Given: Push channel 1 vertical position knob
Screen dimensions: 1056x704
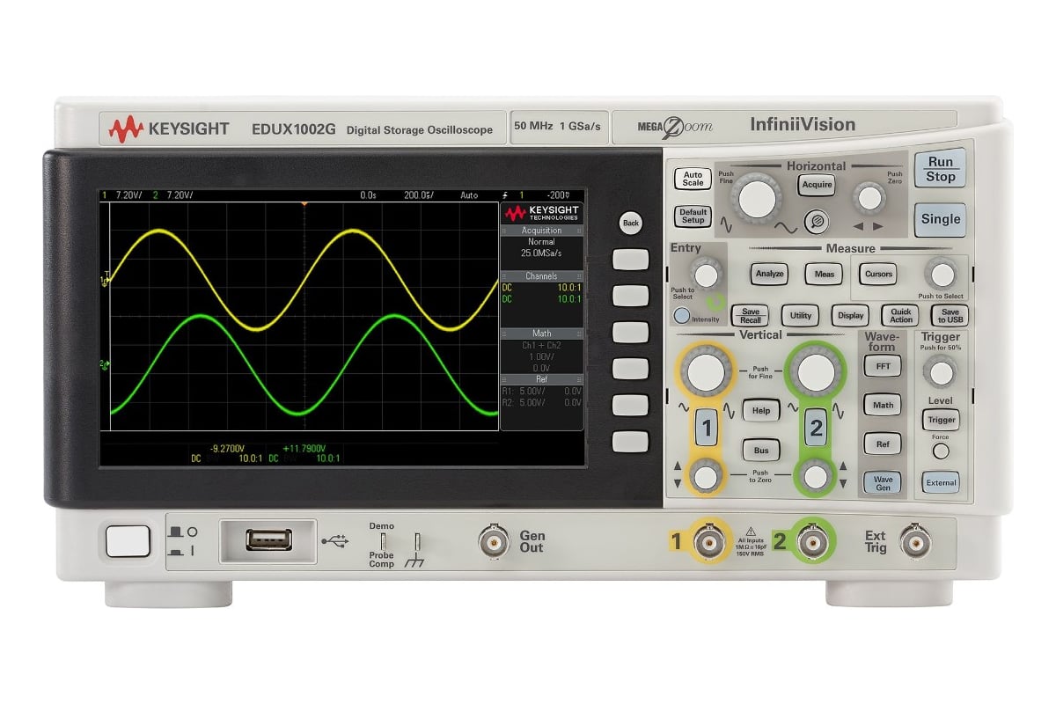Looking at the screenshot, I should [x=704, y=477].
